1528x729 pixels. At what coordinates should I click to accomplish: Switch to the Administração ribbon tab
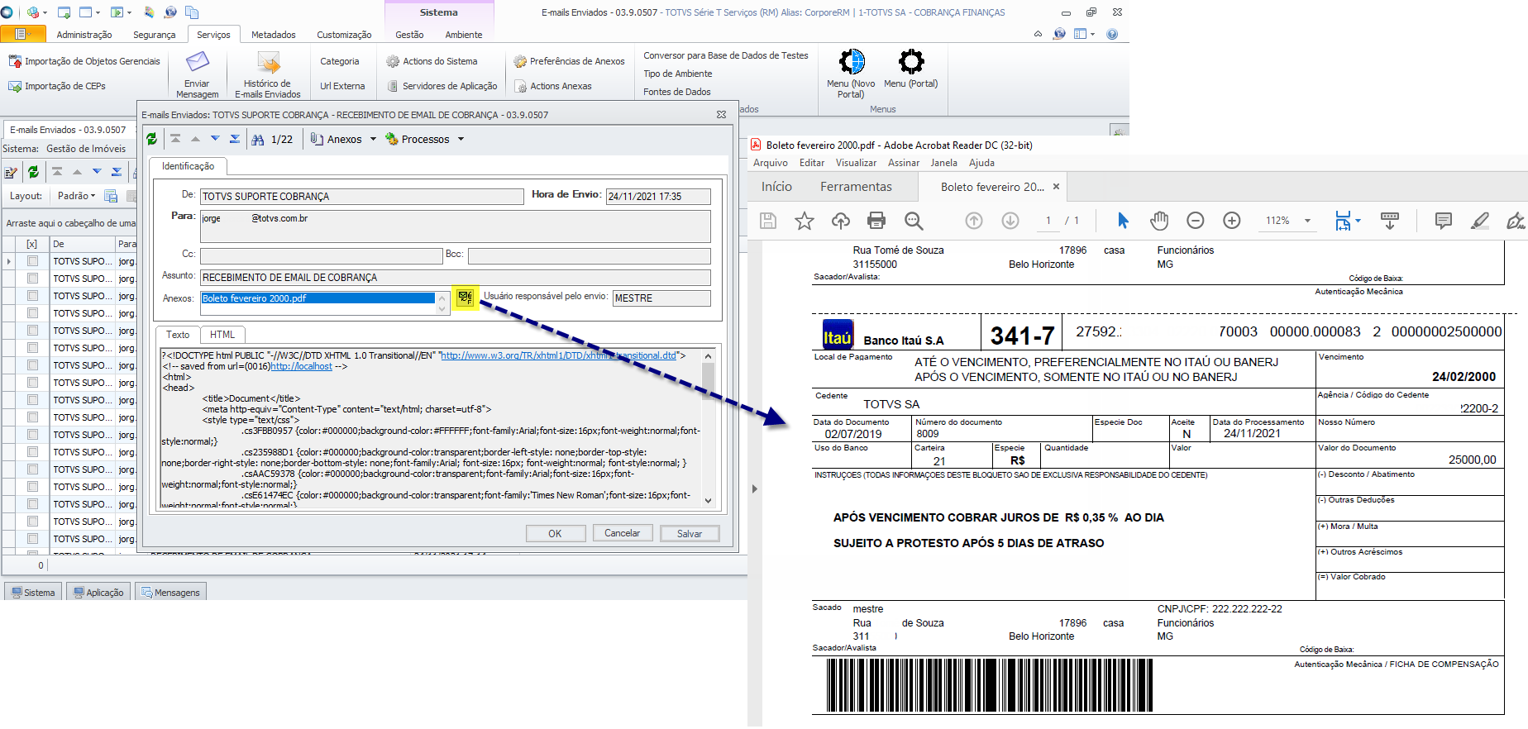pyautogui.click(x=84, y=35)
